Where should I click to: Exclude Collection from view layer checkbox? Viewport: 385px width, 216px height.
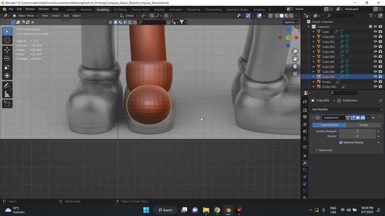pyautogui.click(x=371, y=26)
